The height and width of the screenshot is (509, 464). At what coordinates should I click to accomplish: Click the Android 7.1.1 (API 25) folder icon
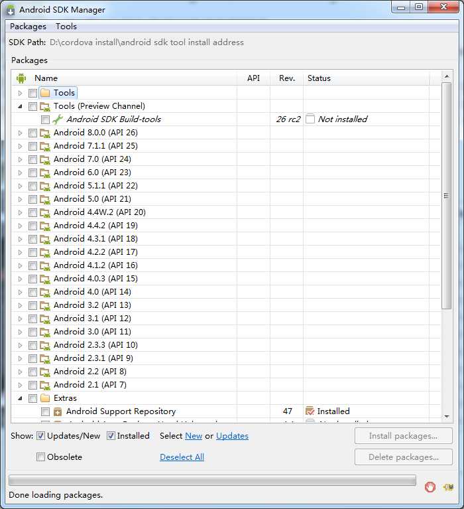click(x=45, y=147)
